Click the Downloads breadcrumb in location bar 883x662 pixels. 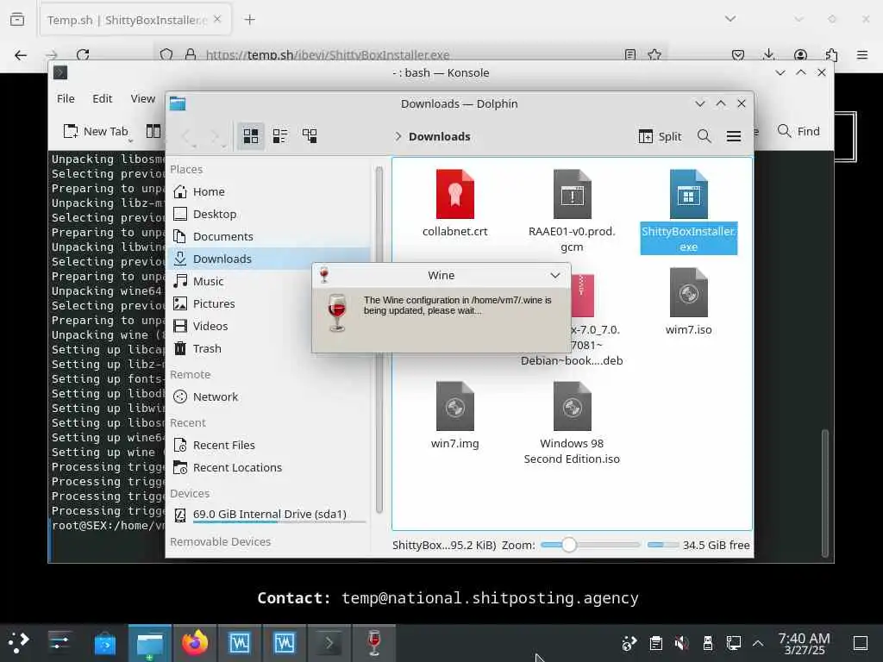[x=439, y=136]
